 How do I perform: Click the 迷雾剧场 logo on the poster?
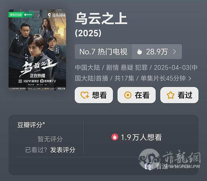[x=57, y=15]
